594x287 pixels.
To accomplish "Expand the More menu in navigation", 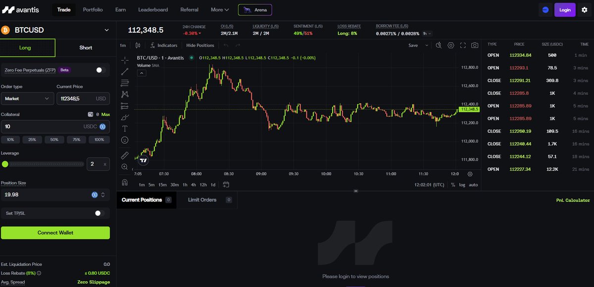I will pyautogui.click(x=220, y=9).
